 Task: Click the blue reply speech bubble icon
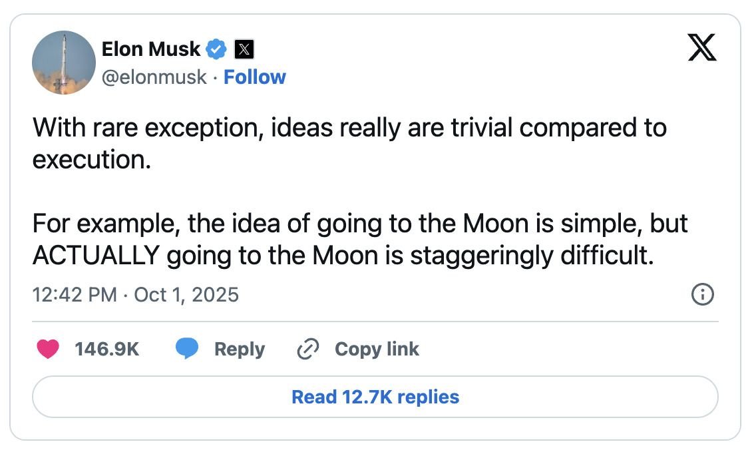[x=187, y=349]
